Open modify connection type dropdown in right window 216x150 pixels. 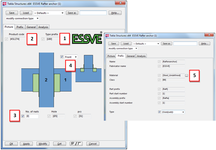[123, 49]
